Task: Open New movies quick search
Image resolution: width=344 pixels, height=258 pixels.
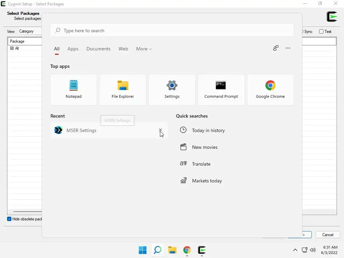Action: coord(205,147)
